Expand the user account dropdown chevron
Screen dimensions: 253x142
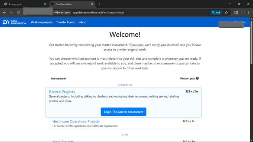coord(245,22)
